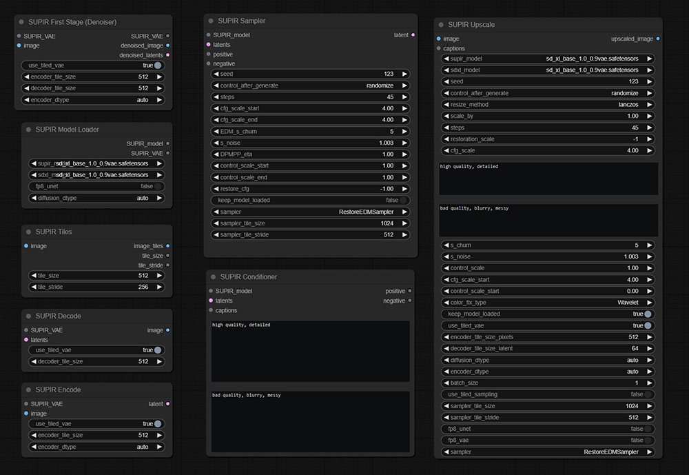Screen dimensions: 689x475
Task: Click the batch_size field in SUPIR Upscale
Action: pyautogui.click(x=548, y=383)
